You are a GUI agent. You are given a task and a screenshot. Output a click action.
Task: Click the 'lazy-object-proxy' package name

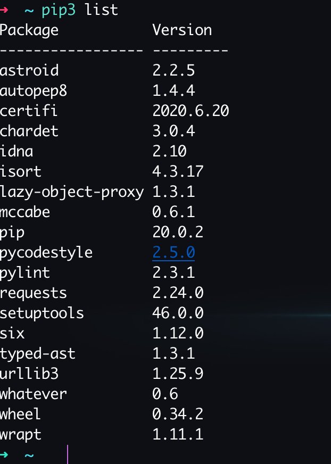(x=72, y=192)
